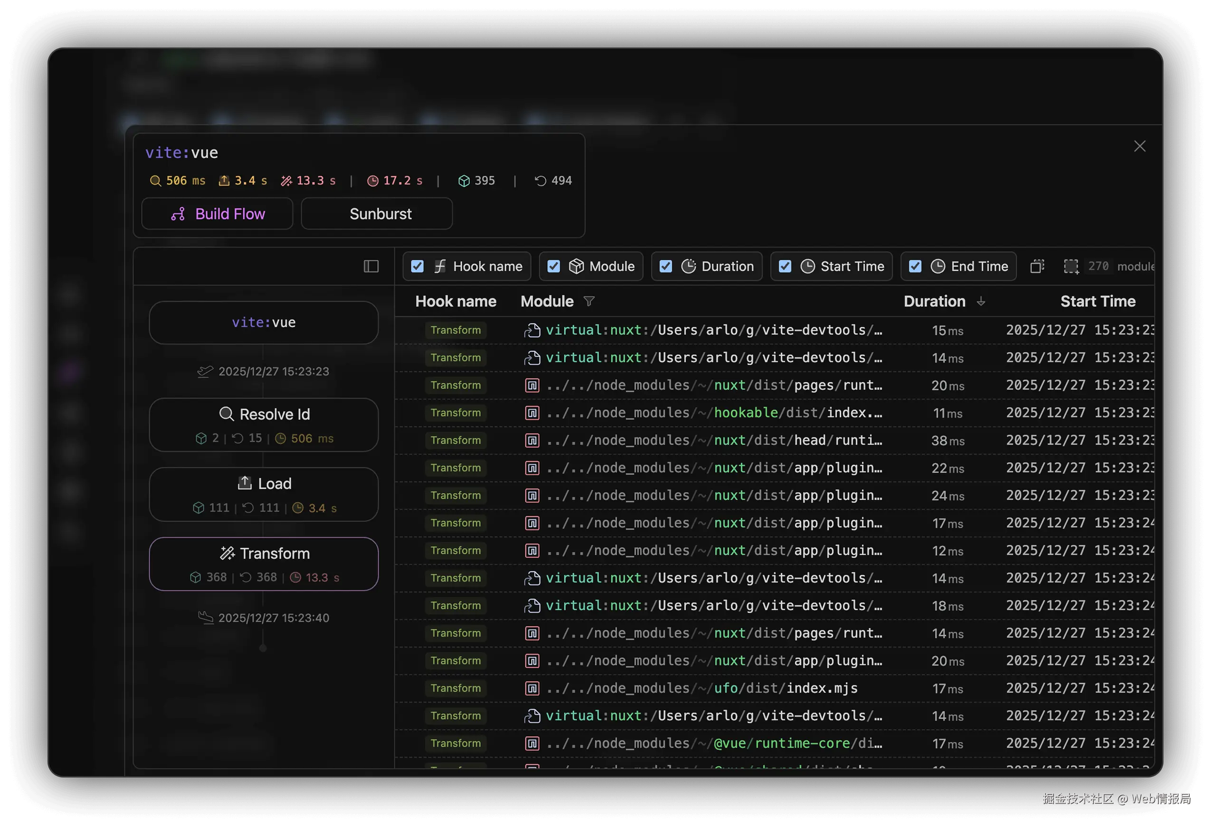Disable the Start Time column checkbox
The height and width of the screenshot is (825, 1211).
coord(784,266)
